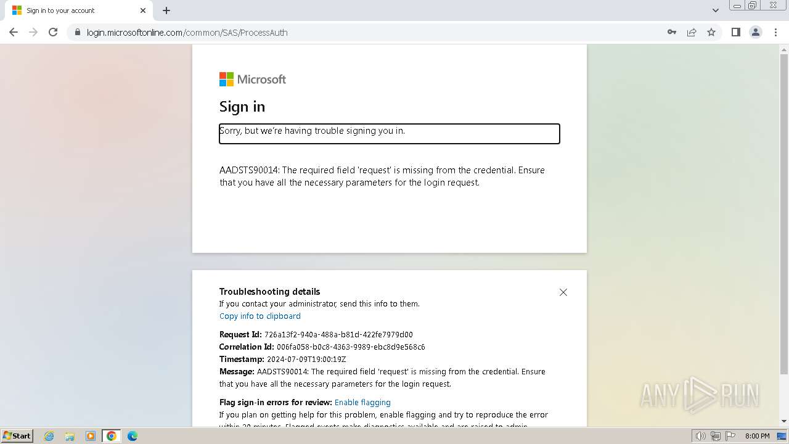Screen dimensions: 789x444
Task: Toggle the browser side panel
Action: point(735,32)
